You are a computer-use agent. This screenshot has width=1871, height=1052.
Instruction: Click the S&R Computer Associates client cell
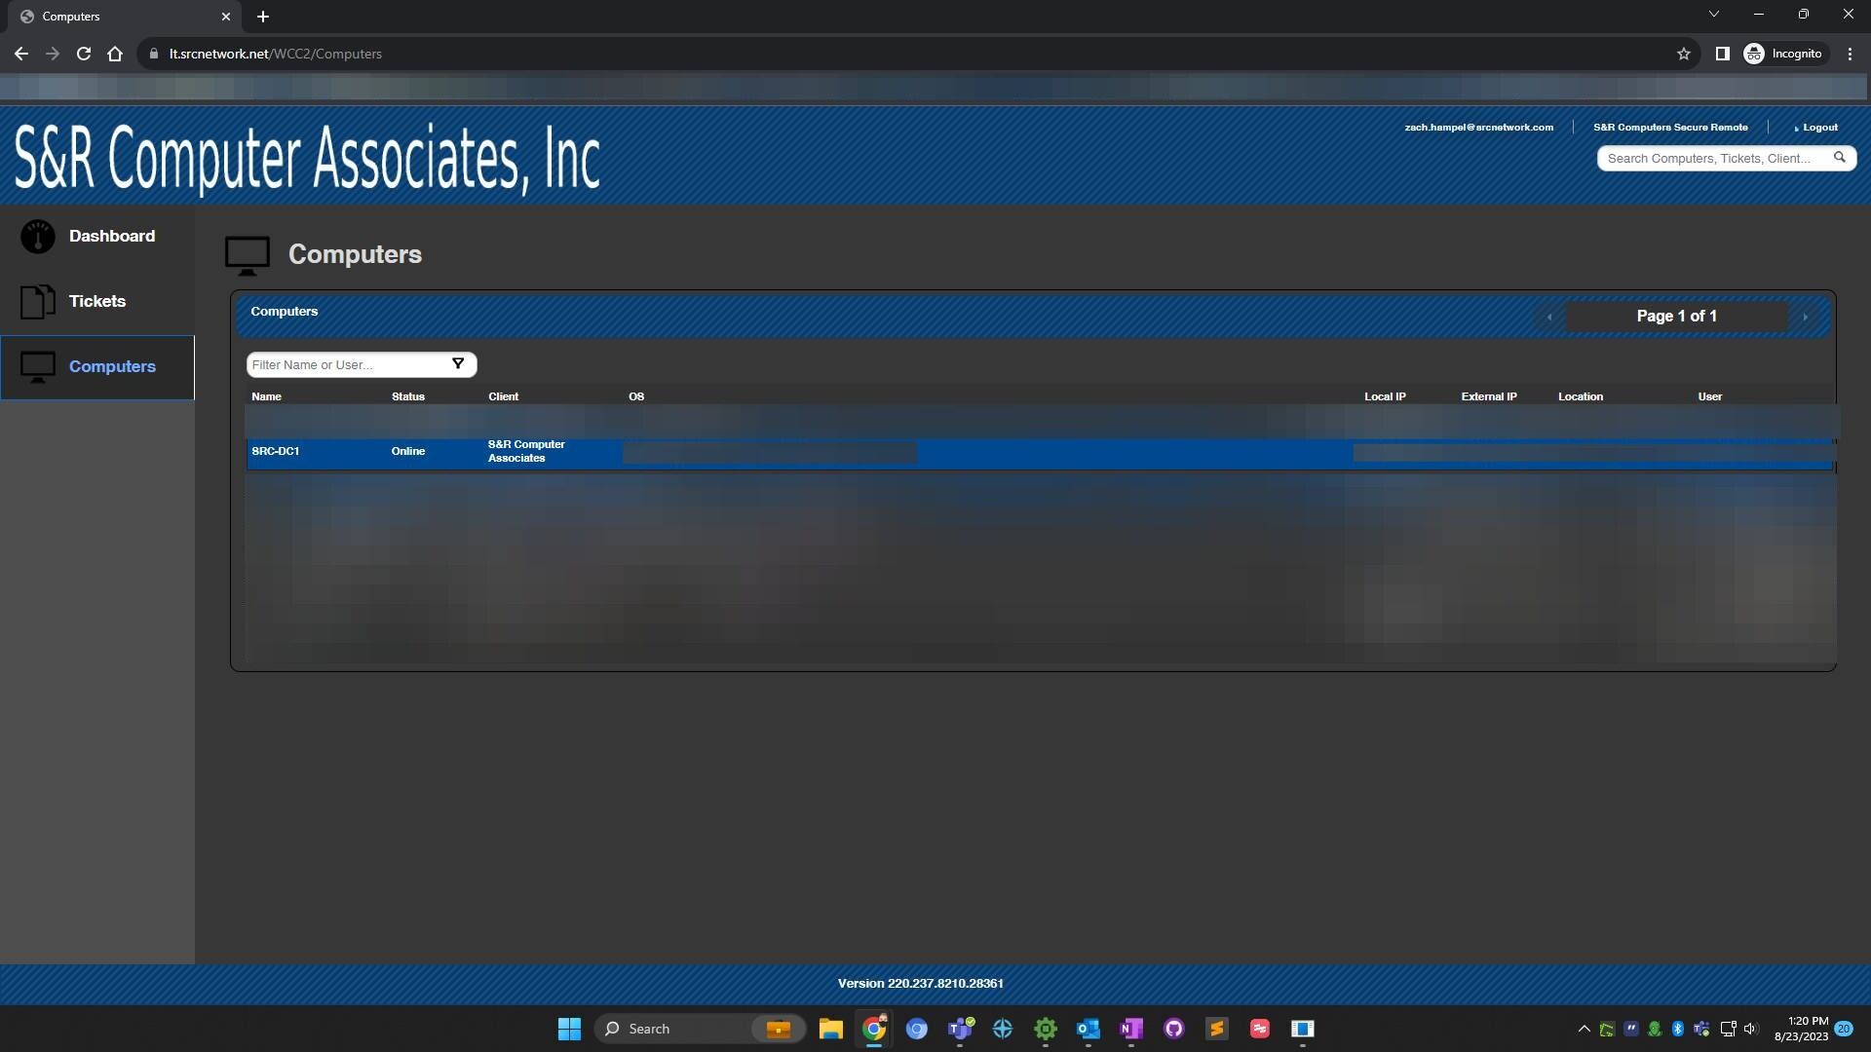pyautogui.click(x=526, y=451)
